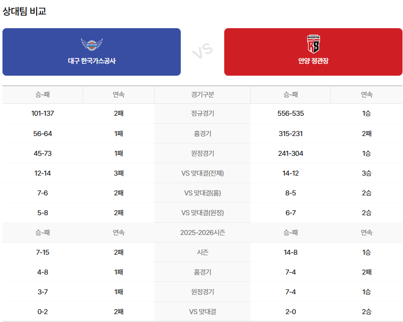This screenshot has height=322, width=403.
Task: Select the VS 맞대결(원정) row label
Action: point(202,213)
